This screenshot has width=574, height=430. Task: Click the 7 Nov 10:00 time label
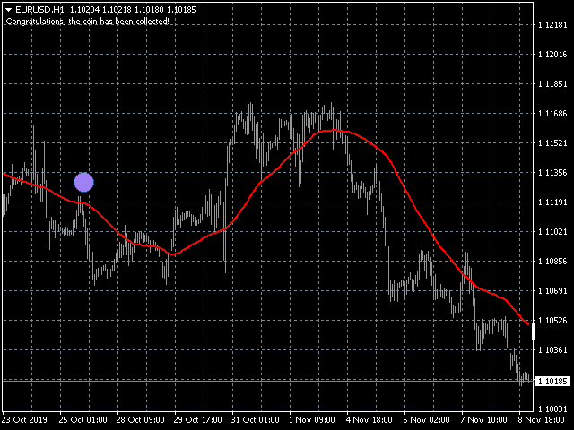click(486, 419)
